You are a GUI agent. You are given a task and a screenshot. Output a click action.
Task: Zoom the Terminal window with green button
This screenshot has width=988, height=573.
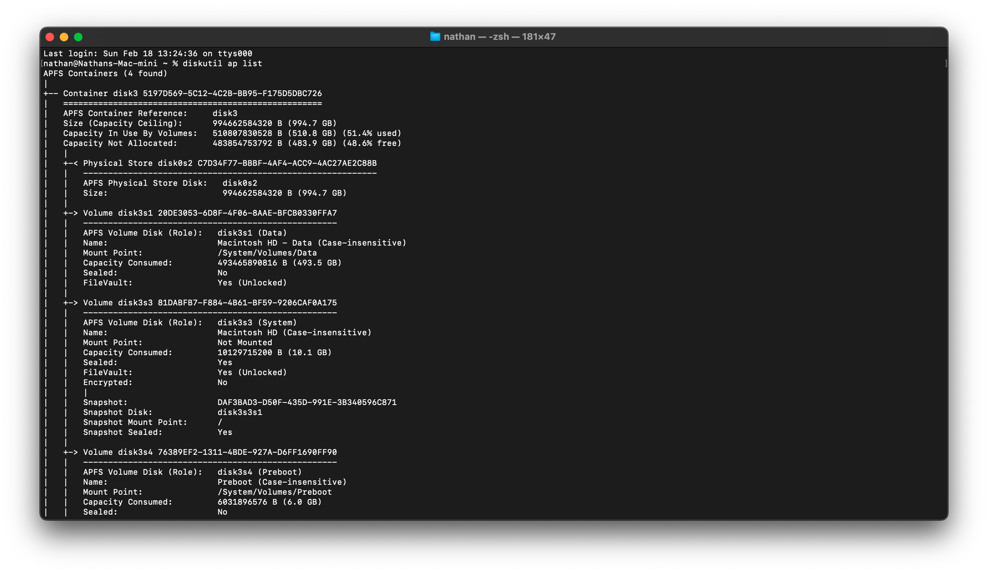point(78,37)
